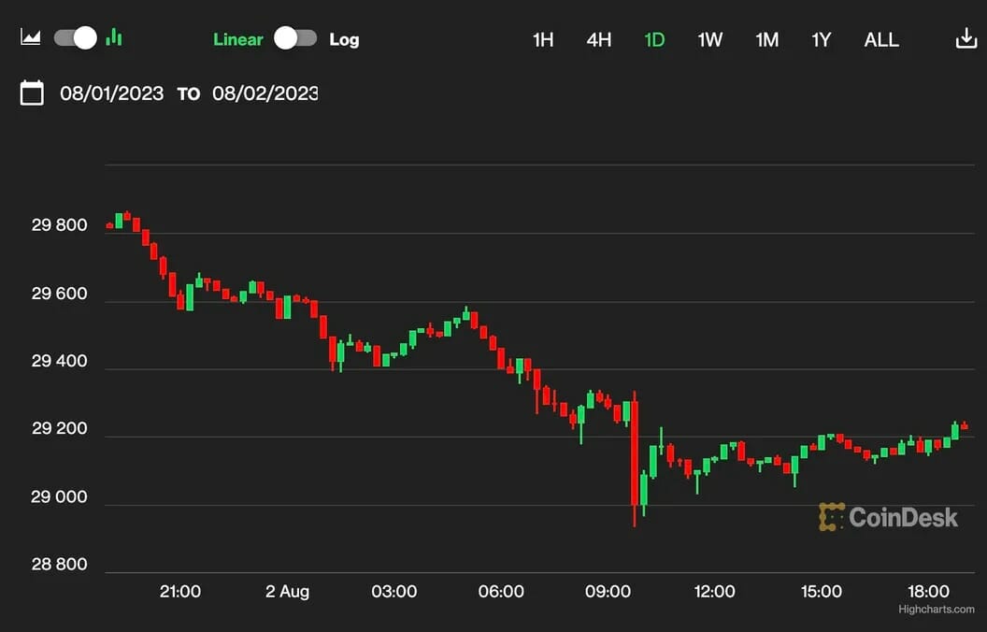987x632 pixels.
Task: Toggle chart type switch to candlestick
Action: [76, 38]
